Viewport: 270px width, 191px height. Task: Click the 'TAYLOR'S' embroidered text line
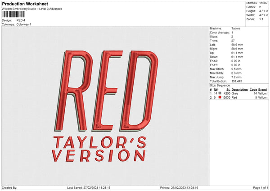click(100, 142)
